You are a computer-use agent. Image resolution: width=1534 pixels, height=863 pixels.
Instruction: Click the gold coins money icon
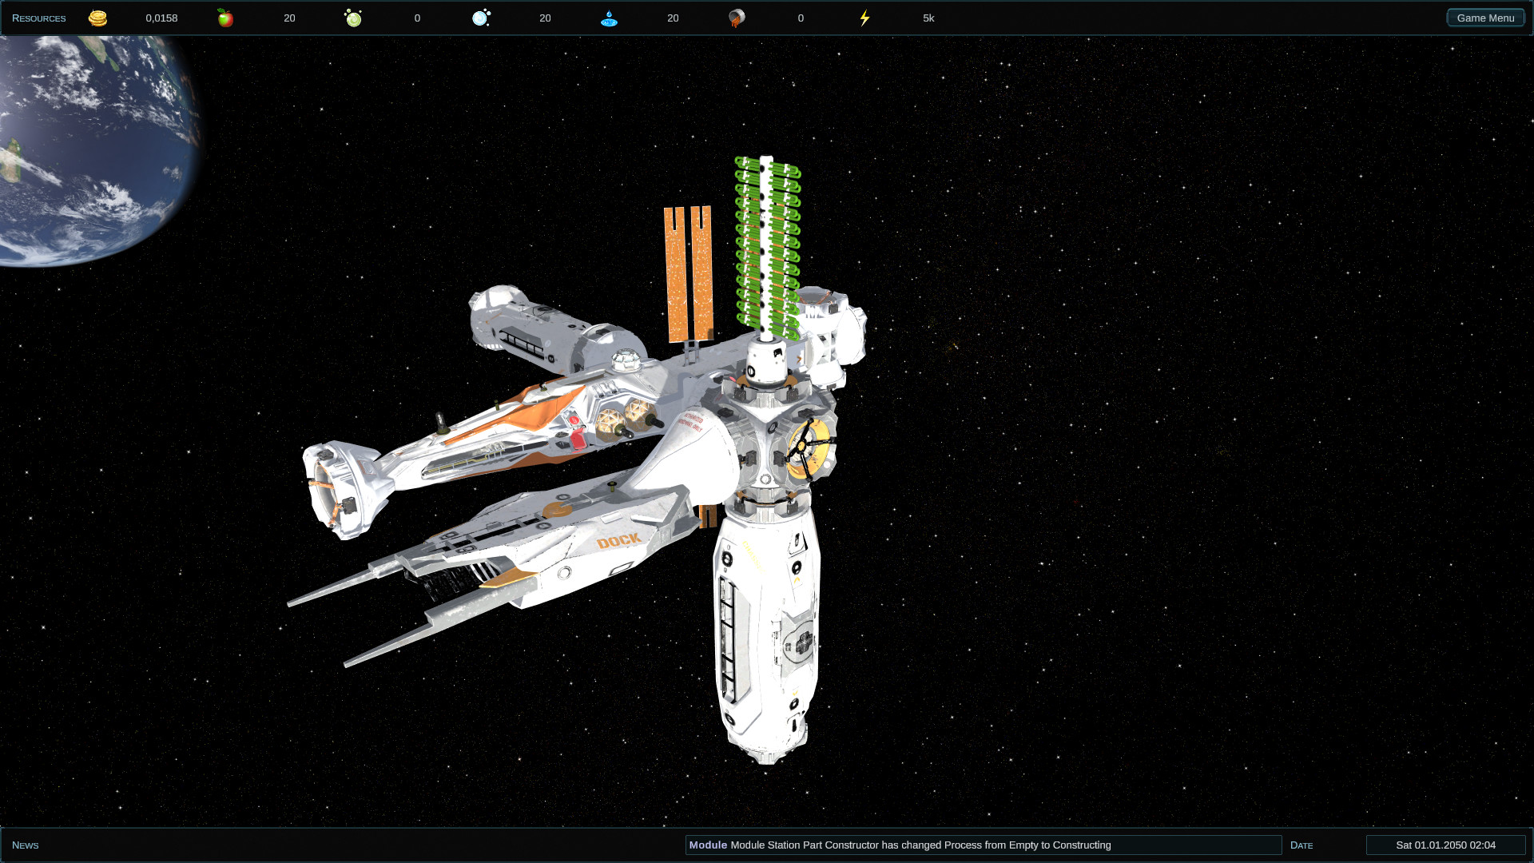coord(97,18)
